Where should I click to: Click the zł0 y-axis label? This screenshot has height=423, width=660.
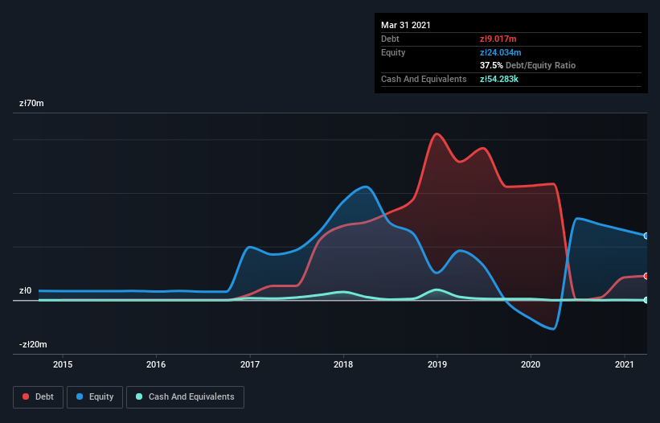click(x=25, y=290)
